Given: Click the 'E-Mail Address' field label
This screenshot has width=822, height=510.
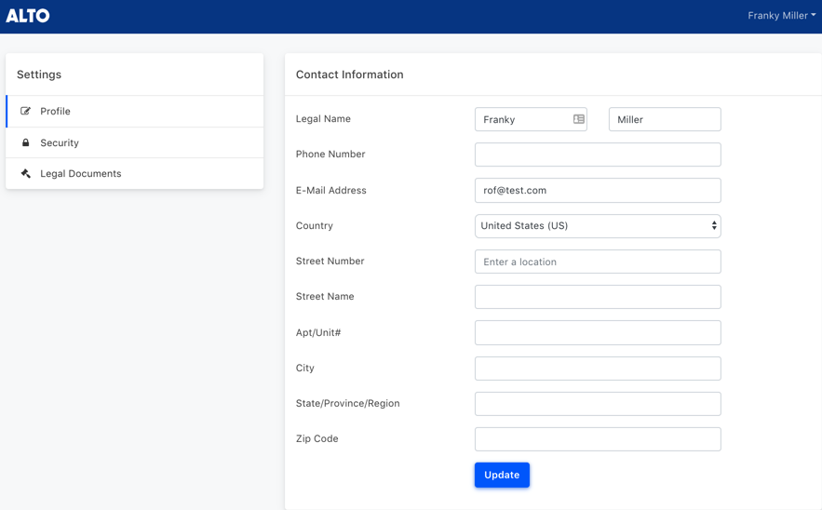Looking at the screenshot, I should pos(330,190).
